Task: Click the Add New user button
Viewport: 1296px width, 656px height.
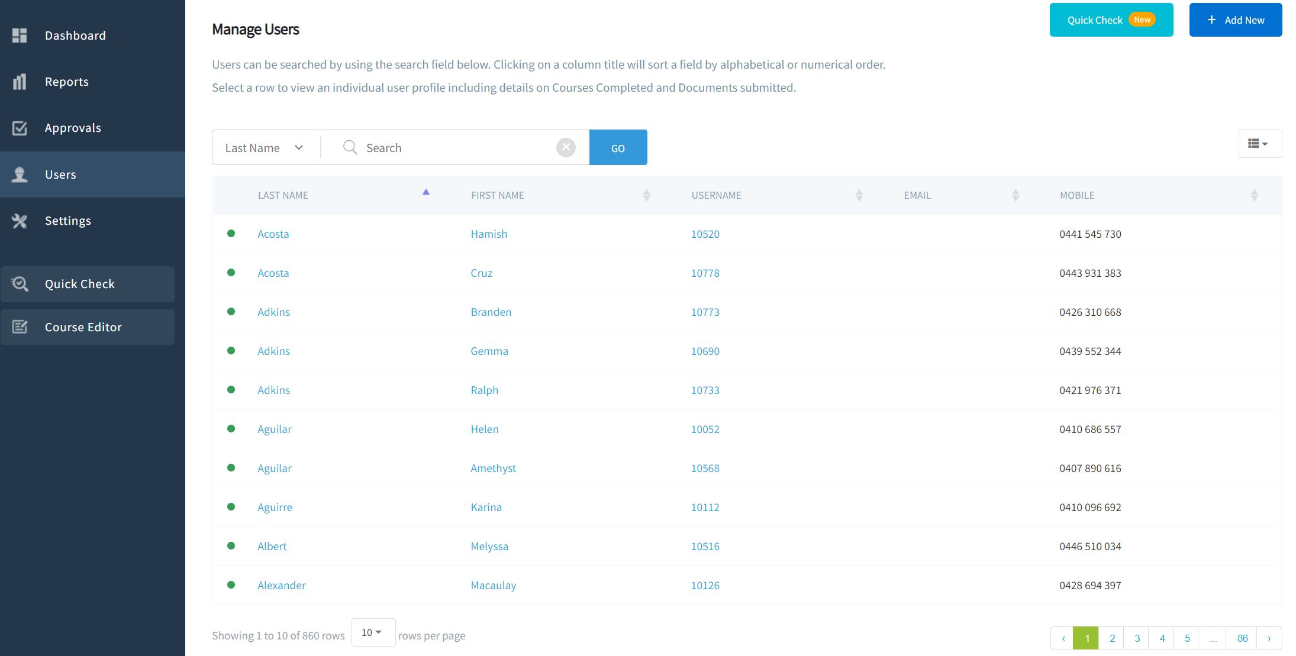Action: [1235, 20]
